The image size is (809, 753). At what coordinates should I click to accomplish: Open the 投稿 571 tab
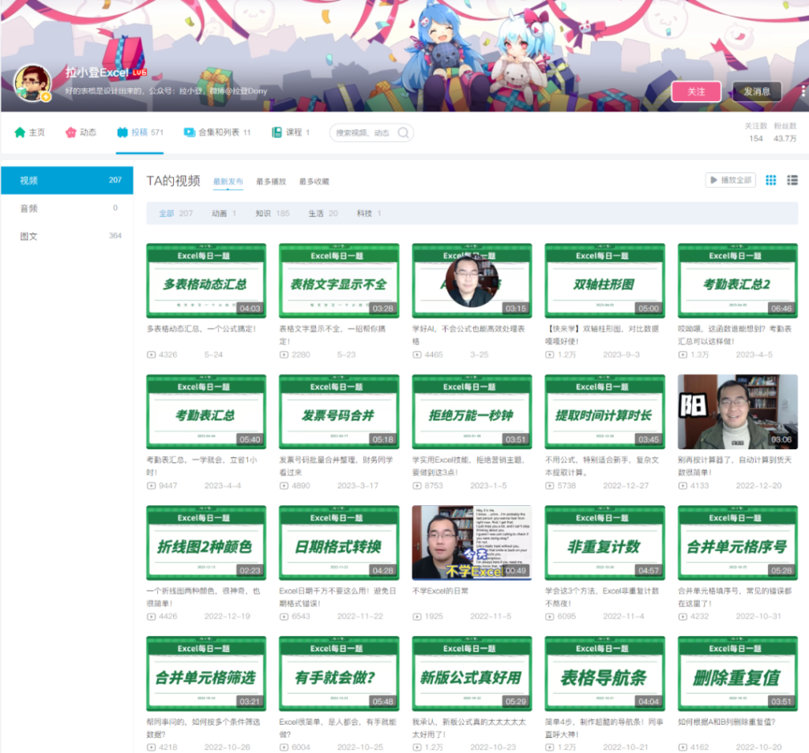(141, 133)
